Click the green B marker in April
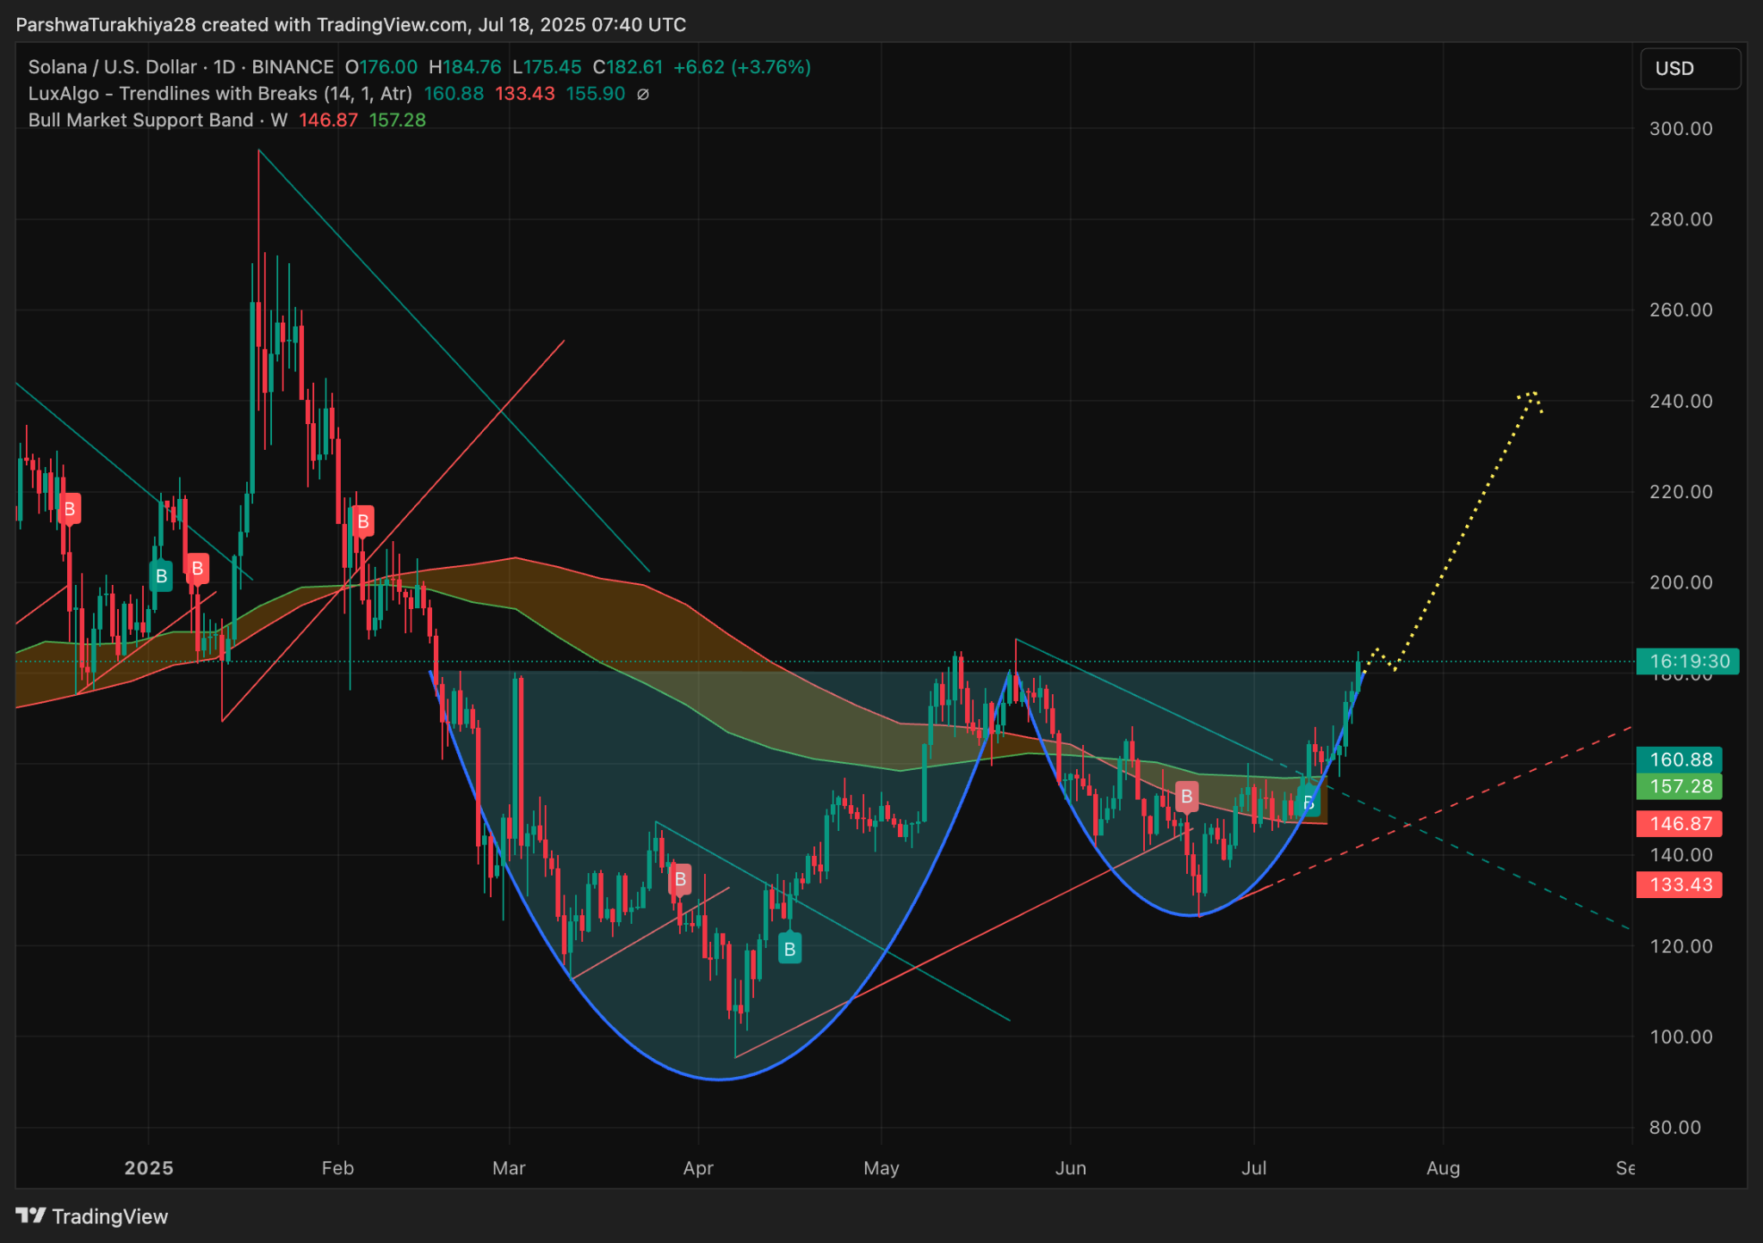The width and height of the screenshot is (1763, 1243). (789, 950)
